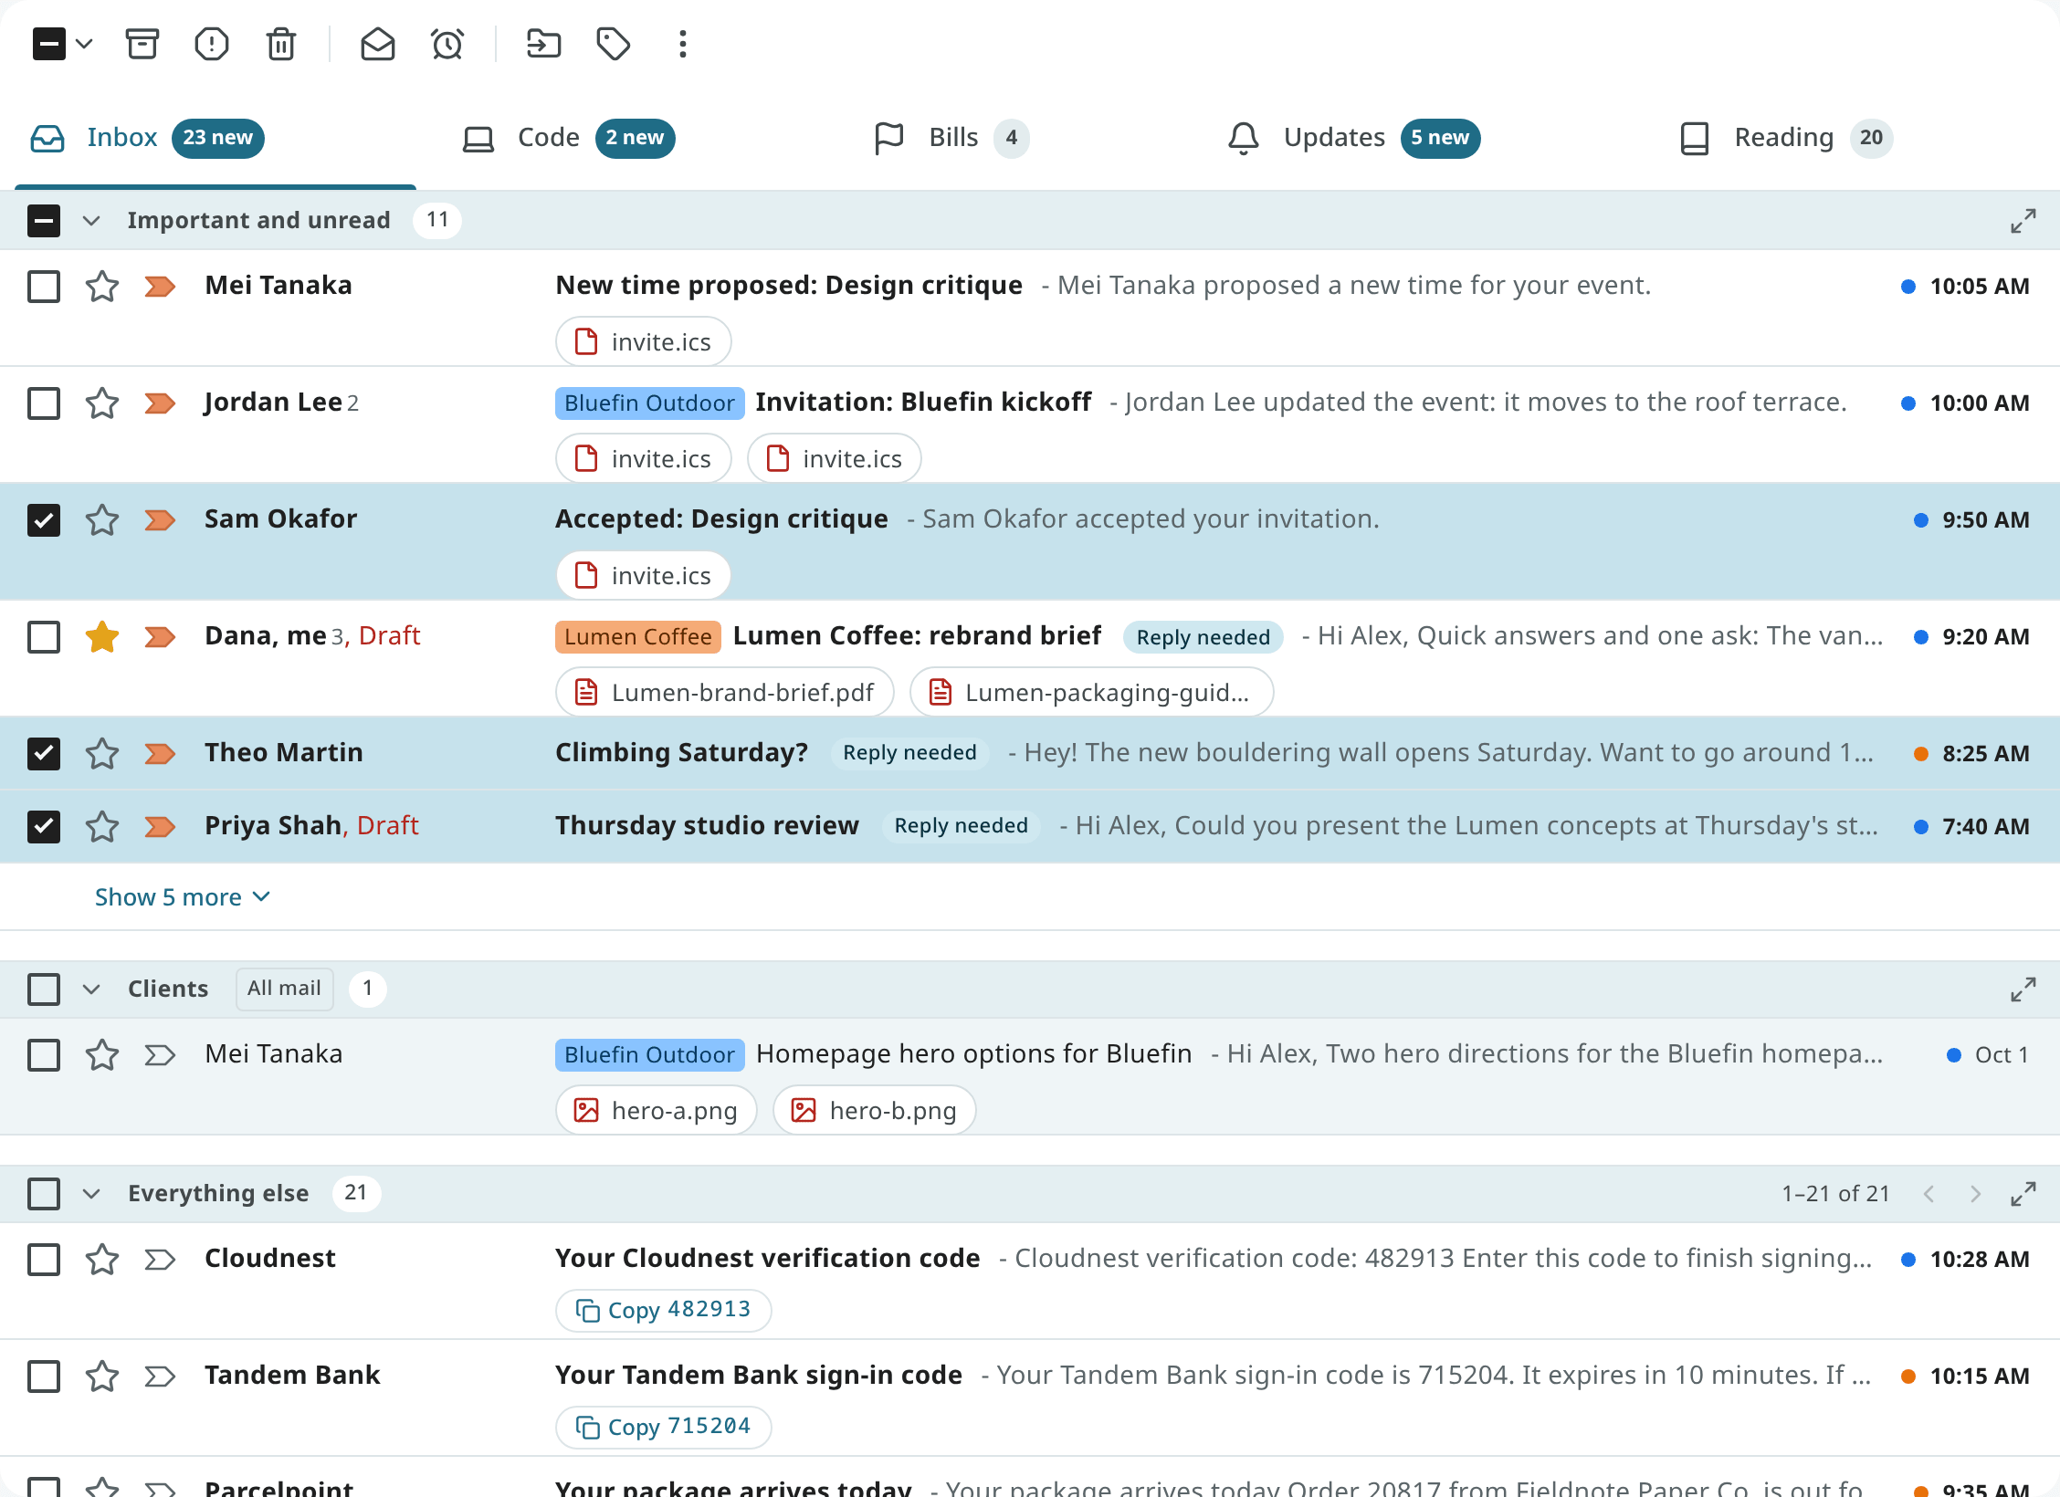The image size is (2060, 1497).
Task: Star the Mei Tanaka design critique email
Action: pyautogui.click(x=102, y=286)
